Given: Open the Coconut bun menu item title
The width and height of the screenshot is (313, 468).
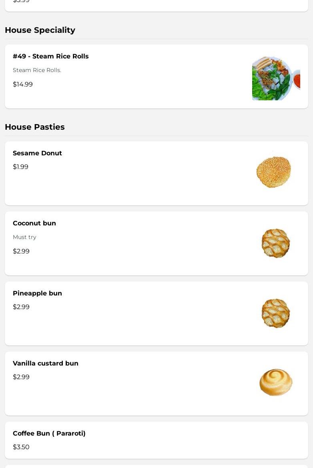Looking at the screenshot, I should tap(34, 223).
